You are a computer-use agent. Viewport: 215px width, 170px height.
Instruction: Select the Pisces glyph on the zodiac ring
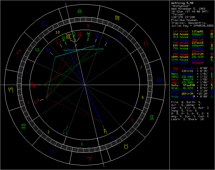point(52,152)
